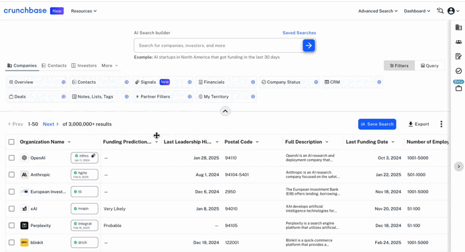Click the companies building icon in right sidebar
The image size is (465, 252).
pyautogui.click(x=458, y=28)
